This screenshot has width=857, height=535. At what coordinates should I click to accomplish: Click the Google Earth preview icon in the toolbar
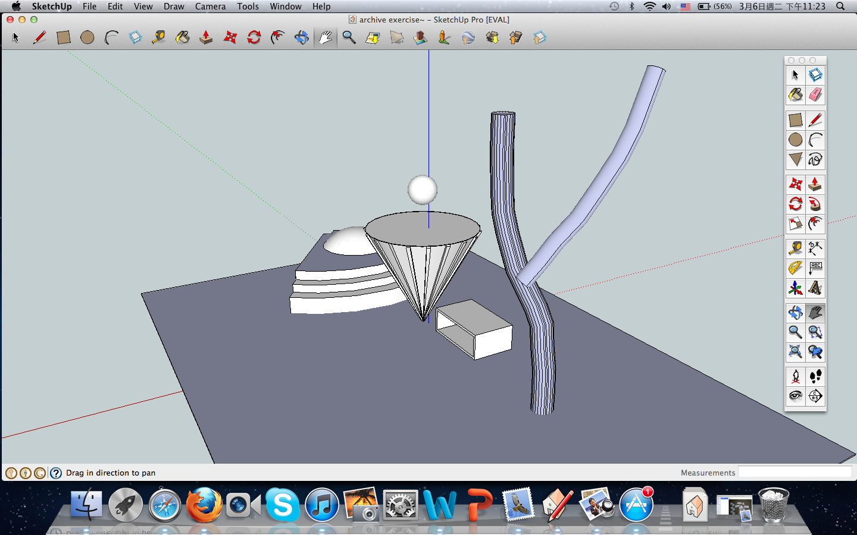tap(468, 37)
